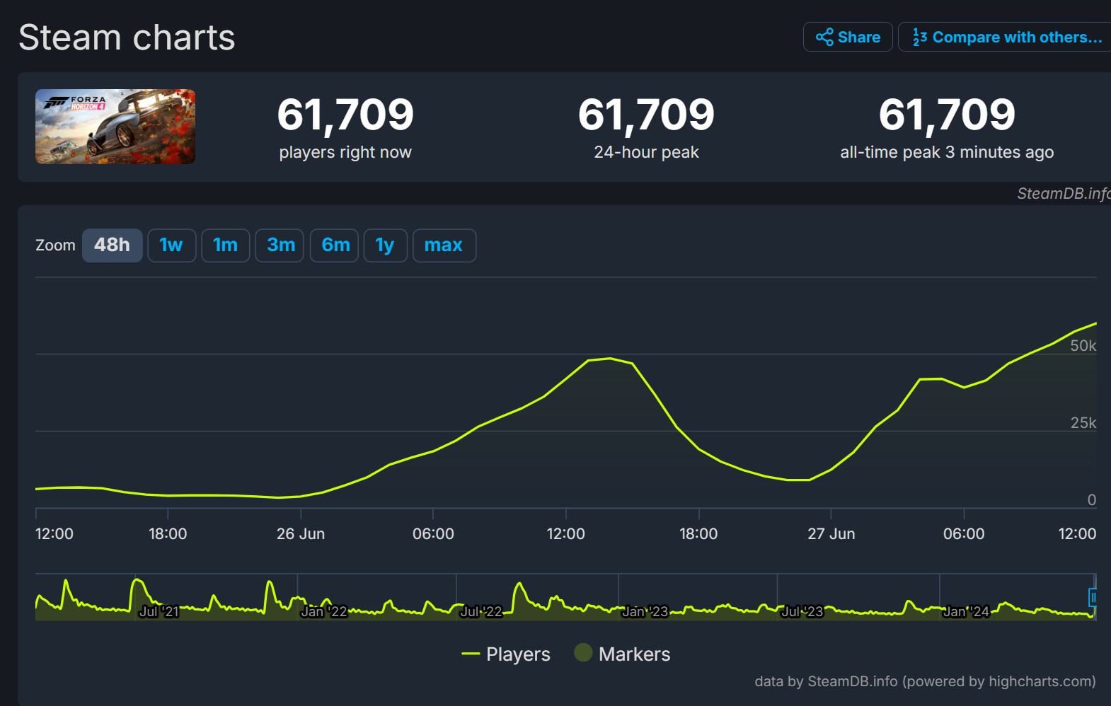Screen dimensions: 1111x706
Task: Toggle the Players series legend
Action: point(517,654)
